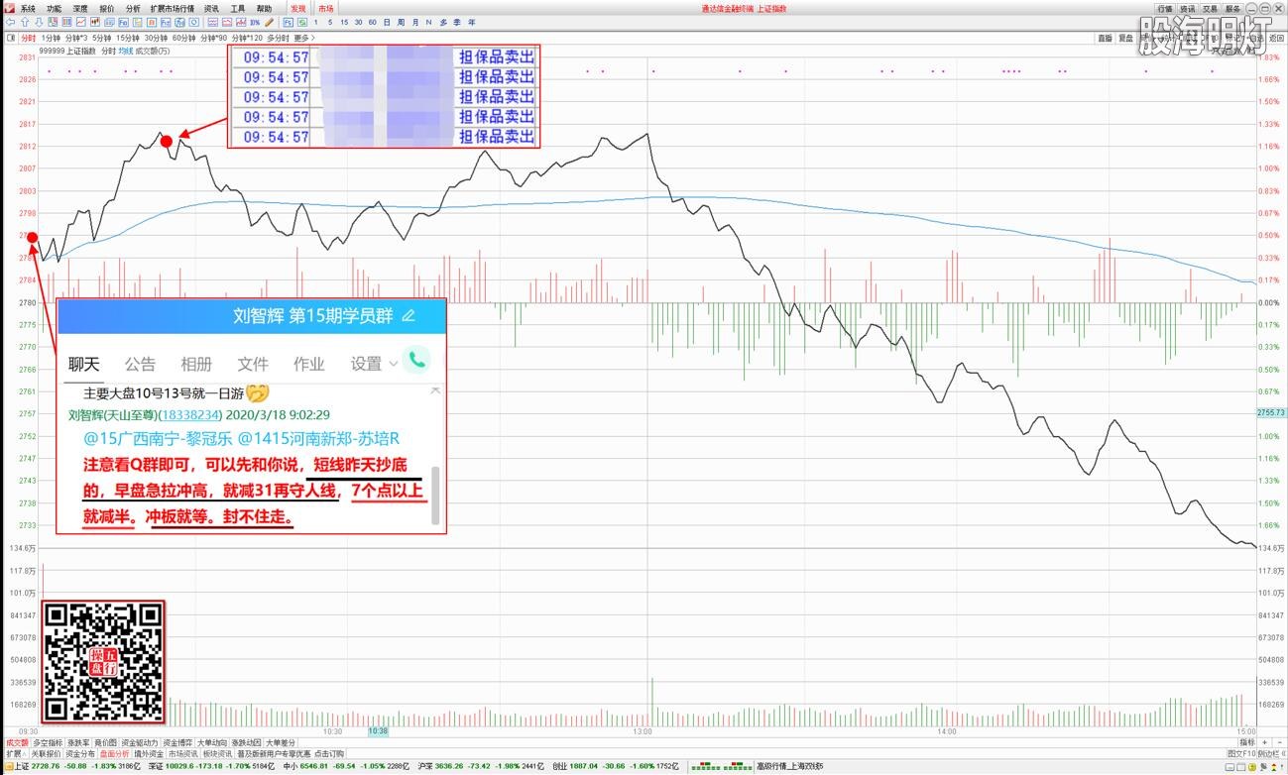Switch to quarterly 季 period button
The width and height of the screenshot is (1288, 775).
point(457,22)
